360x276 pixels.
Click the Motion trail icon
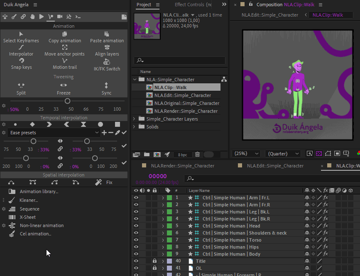tap(65, 61)
